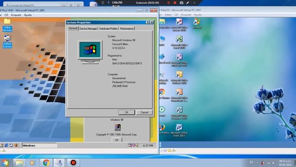Click OK in the Windows 98 about dialog

117,140
